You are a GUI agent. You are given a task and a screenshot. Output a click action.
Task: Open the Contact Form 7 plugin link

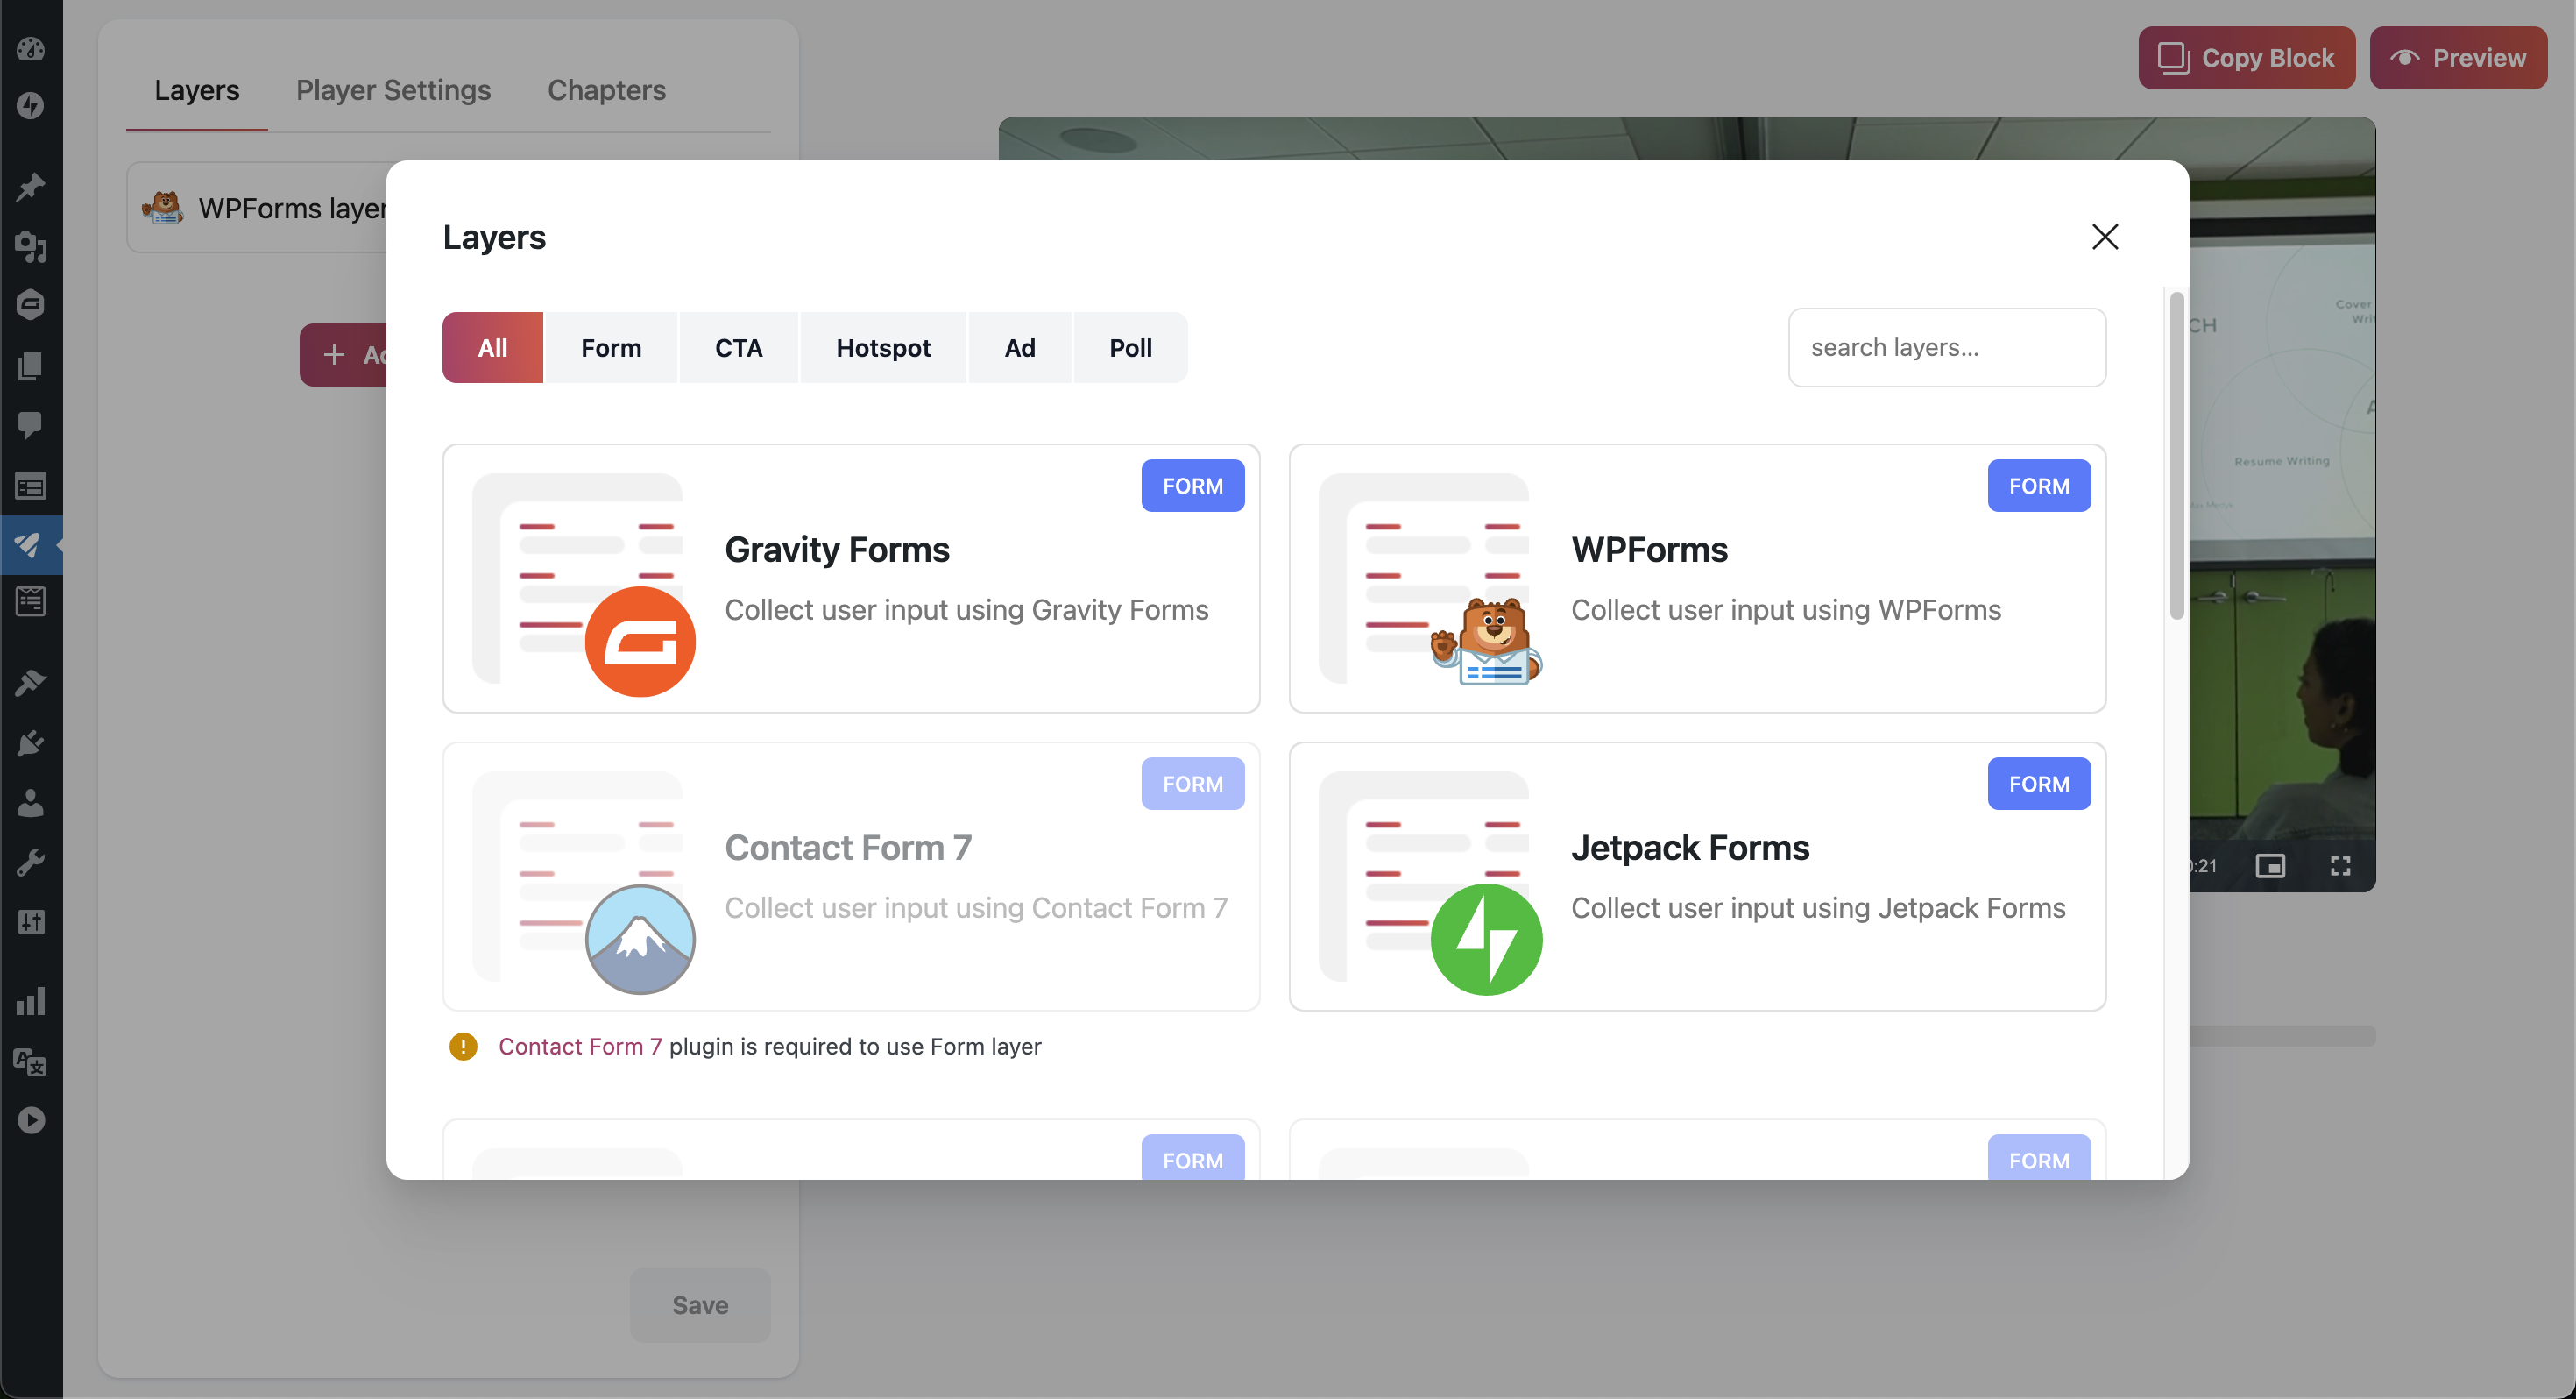[580, 1047]
